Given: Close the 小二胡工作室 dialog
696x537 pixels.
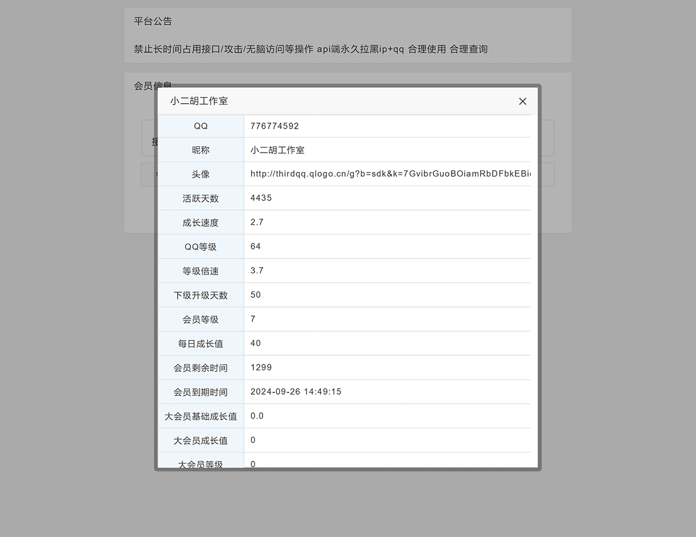Looking at the screenshot, I should tap(522, 101).
